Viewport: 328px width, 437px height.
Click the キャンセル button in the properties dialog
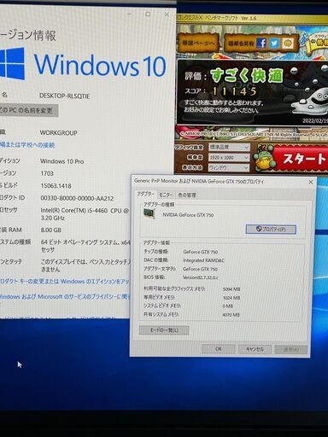[255, 349]
